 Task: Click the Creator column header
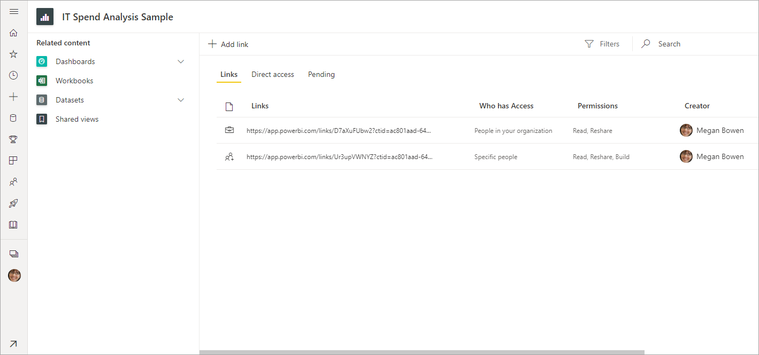pos(697,106)
